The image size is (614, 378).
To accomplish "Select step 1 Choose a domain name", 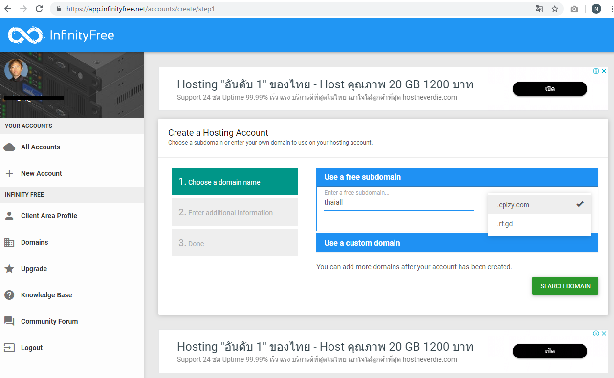I will point(235,182).
